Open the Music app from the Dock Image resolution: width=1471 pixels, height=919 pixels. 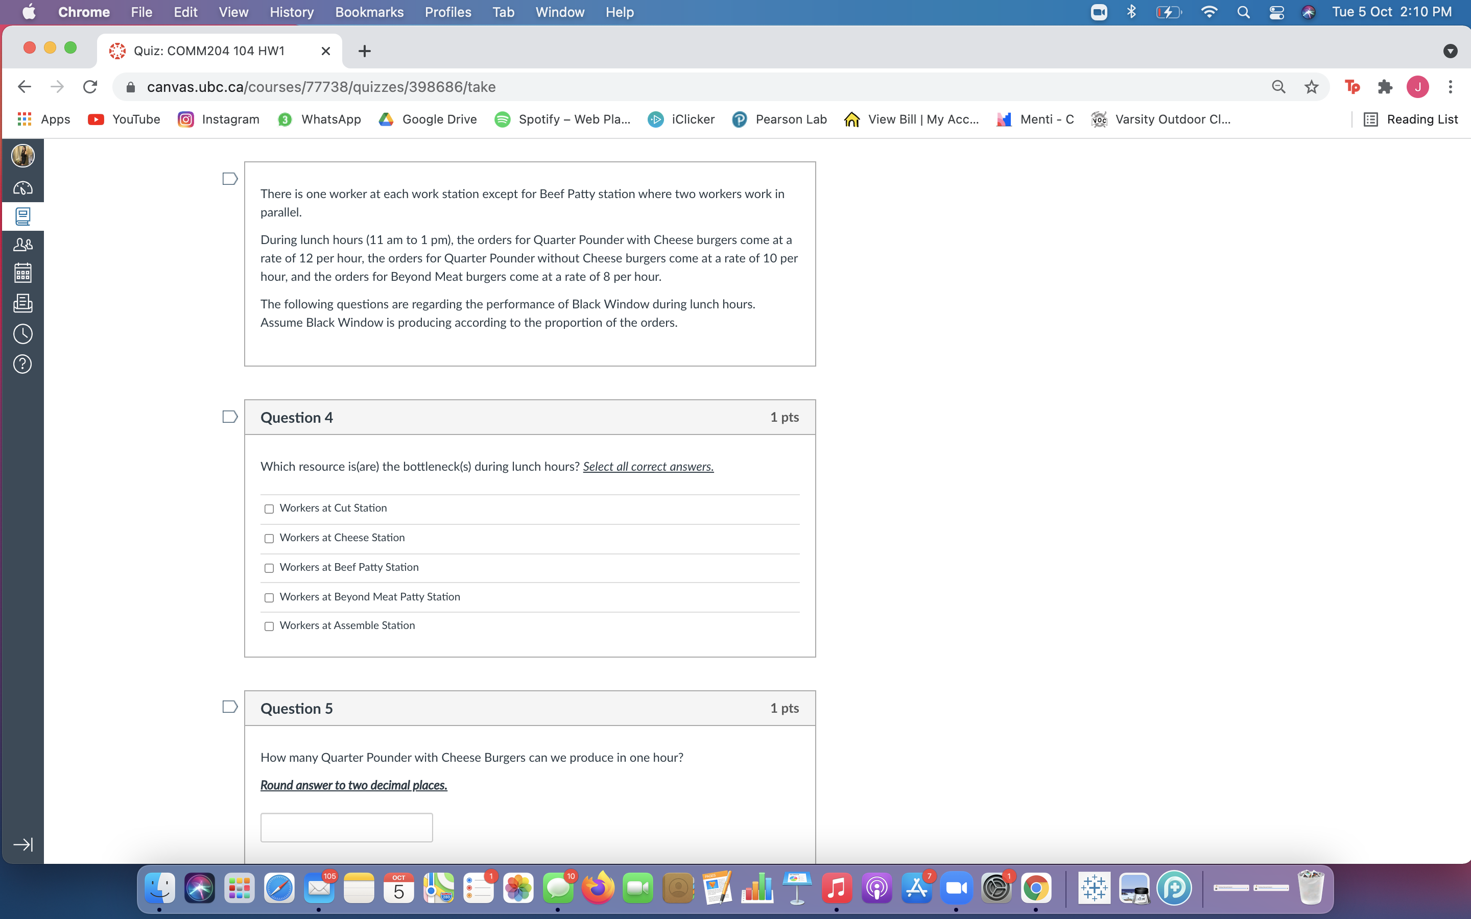[837, 887]
